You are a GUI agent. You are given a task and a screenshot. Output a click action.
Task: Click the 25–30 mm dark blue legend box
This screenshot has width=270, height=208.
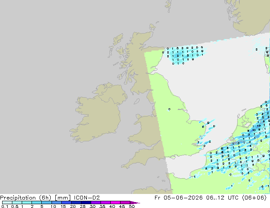(86, 202)
